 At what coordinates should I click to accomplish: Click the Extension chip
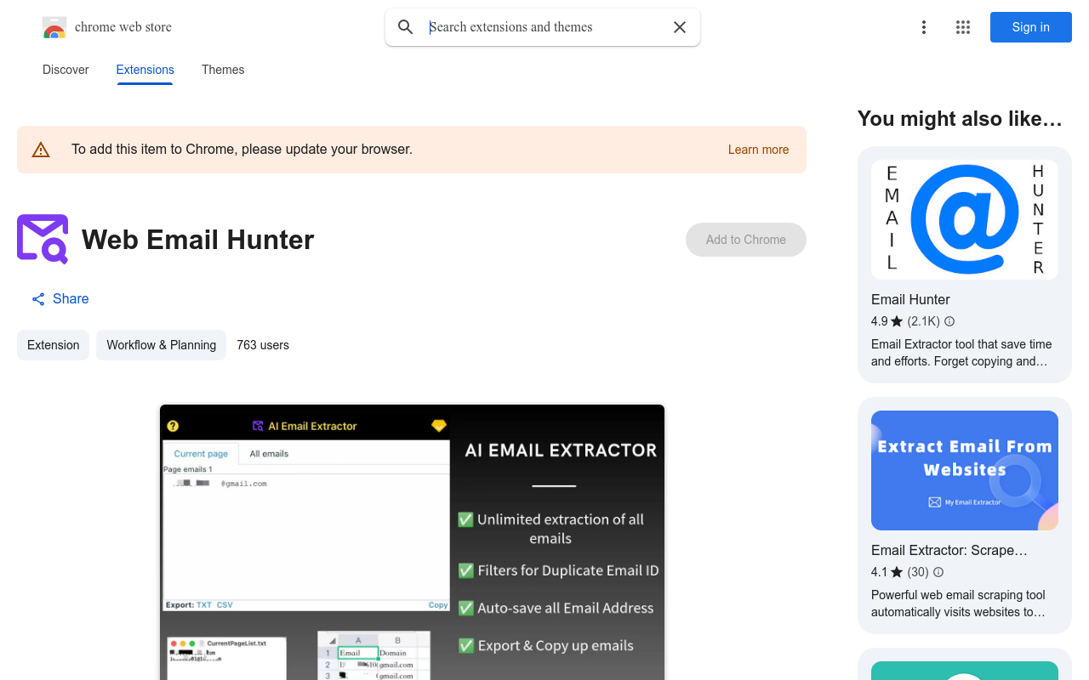point(53,345)
